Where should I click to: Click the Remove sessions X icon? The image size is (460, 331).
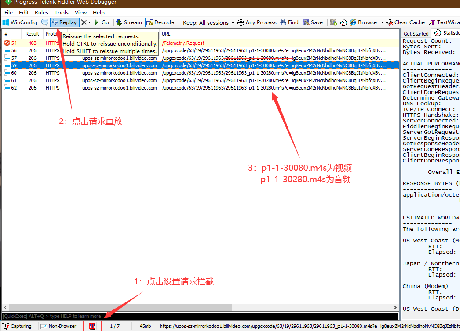[x=84, y=22]
